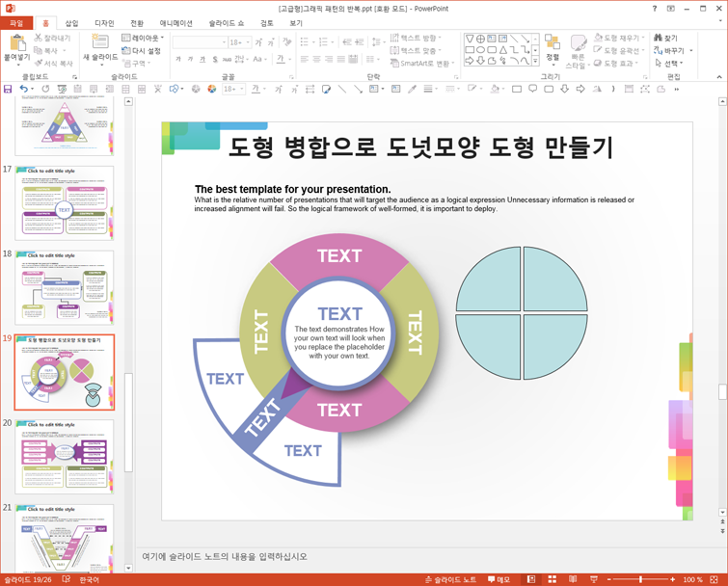Viewport: 728px width, 586px height.
Task: Expand the shapes gallery more arrow
Action: point(535,61)
